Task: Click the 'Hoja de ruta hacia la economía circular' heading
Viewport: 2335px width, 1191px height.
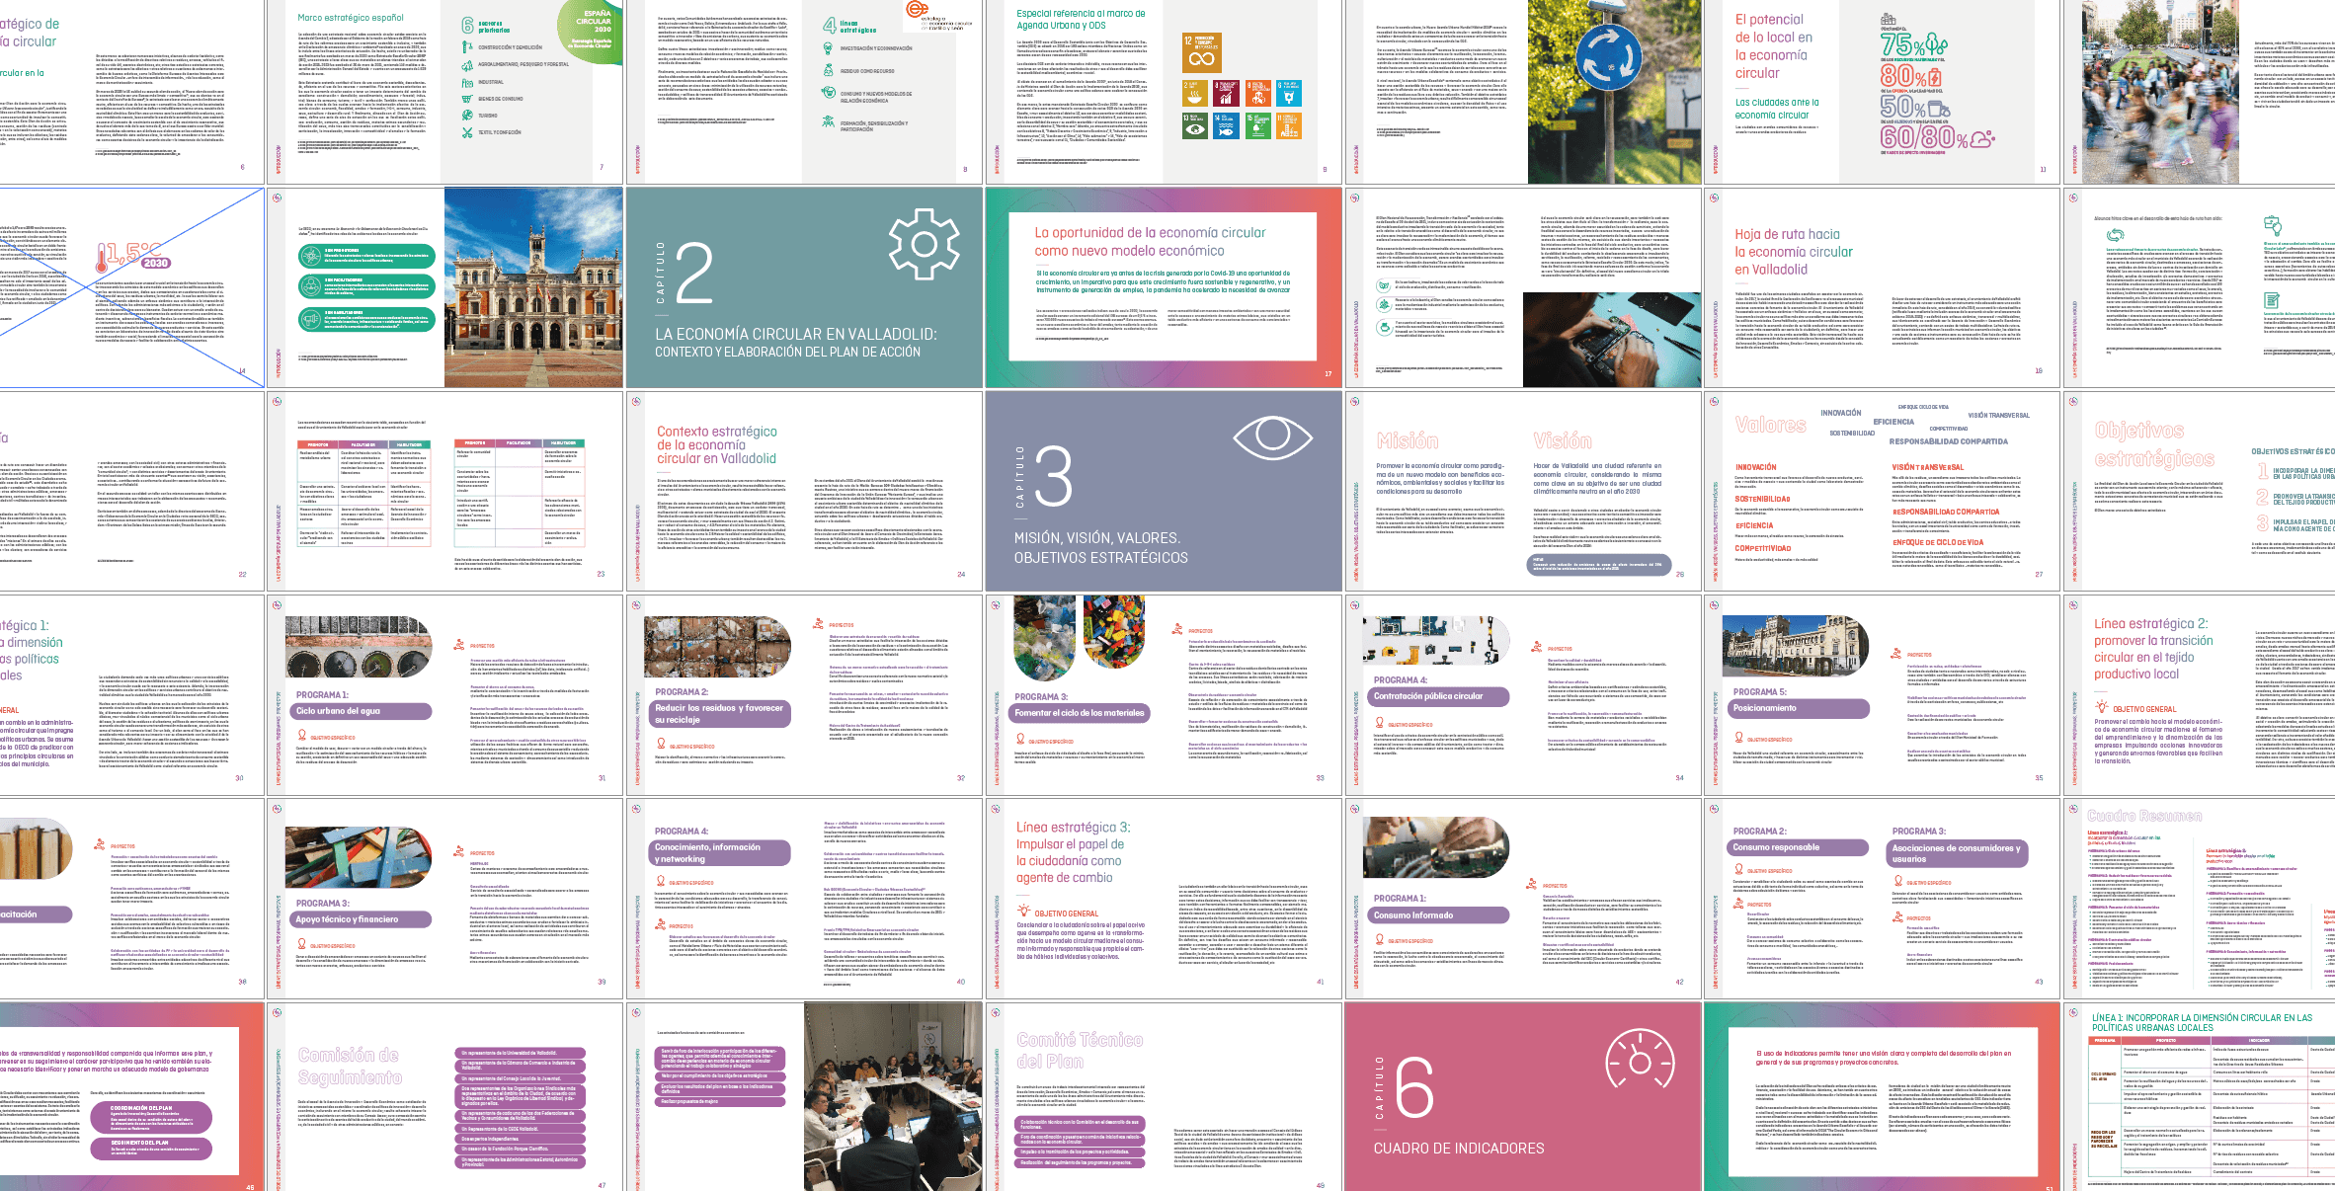Action: [1794, 252]
